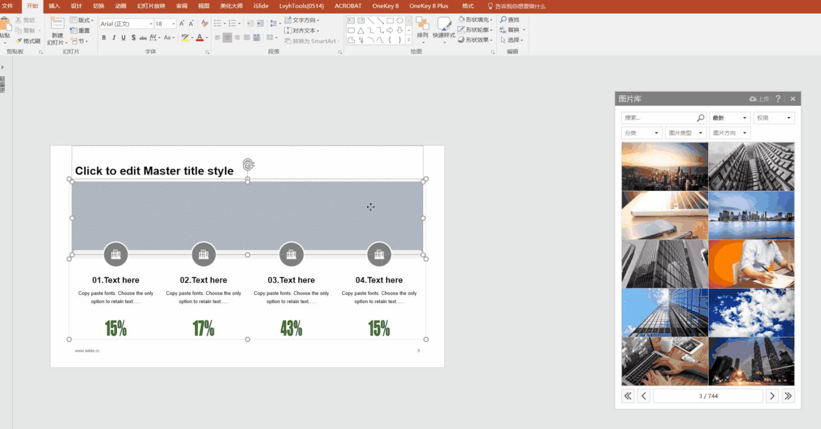Click increase font size icon
The height and width of the screenshot is (429, 821).
pyautogui.click(x=182, y=24)
